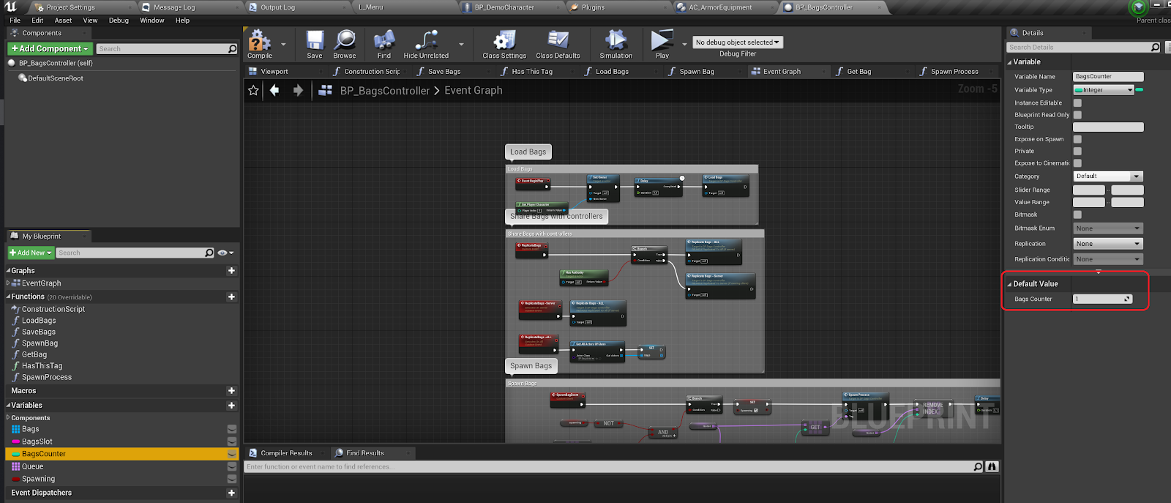Open the Variable Type Integer dropdown
Image resolution: width=1171 pixels, height=503 pixels.
click(x=1103, y=90)
